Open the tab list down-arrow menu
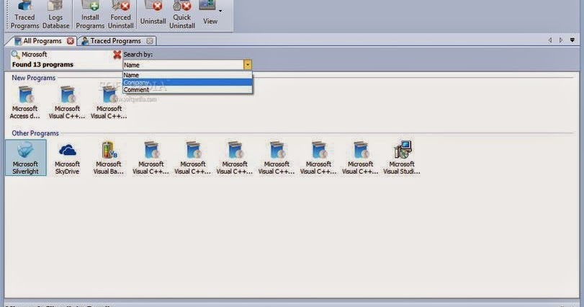Screen dimensions: 584x307 pos(572,40)
